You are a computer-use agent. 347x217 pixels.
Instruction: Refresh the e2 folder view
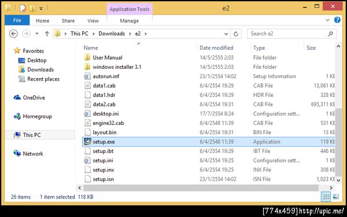236,34
